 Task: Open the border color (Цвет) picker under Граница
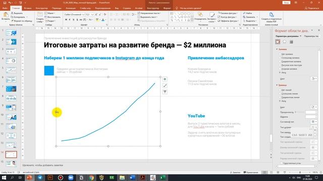coord(314,107)
